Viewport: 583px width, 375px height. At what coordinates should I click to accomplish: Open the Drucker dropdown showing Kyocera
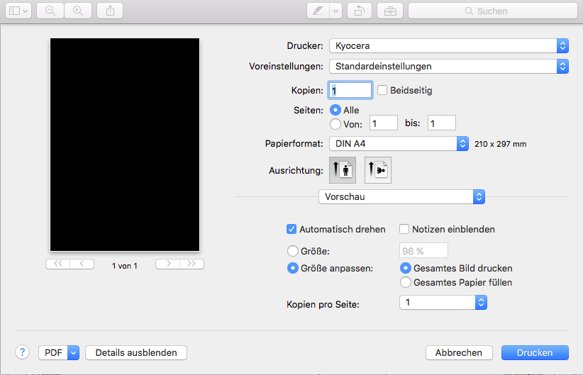[x=448, y=45]
